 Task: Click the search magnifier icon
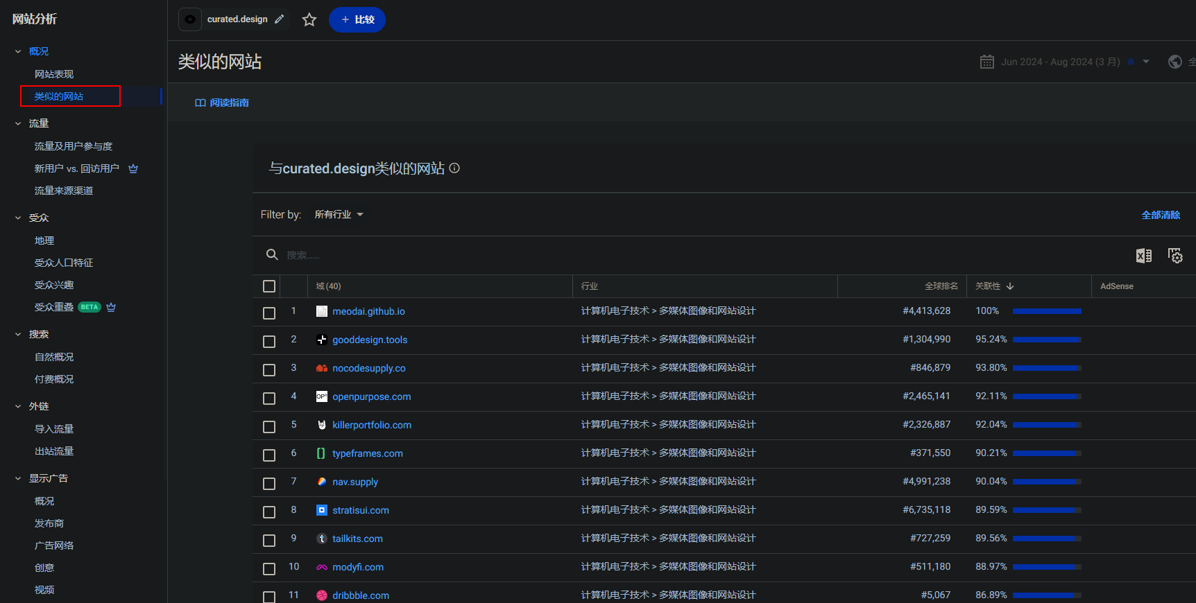click(x=272, y=255)
